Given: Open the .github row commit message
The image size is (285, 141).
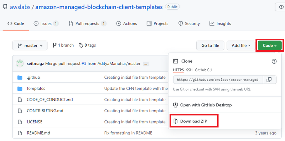Looking at the screenshot, I should (135, 77).
